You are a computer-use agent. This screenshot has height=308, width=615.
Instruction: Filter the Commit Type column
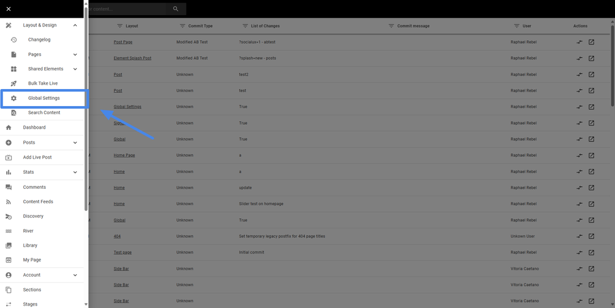coord(183,26)
